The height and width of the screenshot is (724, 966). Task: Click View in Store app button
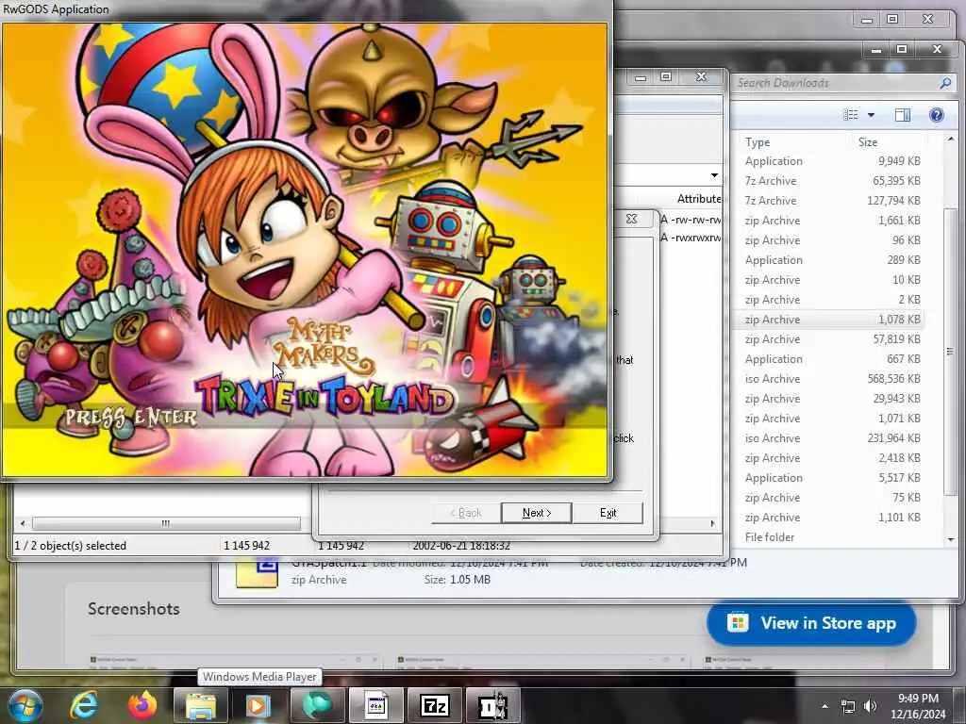(x=810, y=623)
